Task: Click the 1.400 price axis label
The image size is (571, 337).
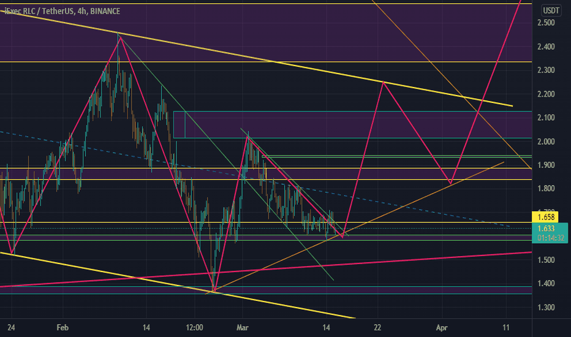Action: 546,284
